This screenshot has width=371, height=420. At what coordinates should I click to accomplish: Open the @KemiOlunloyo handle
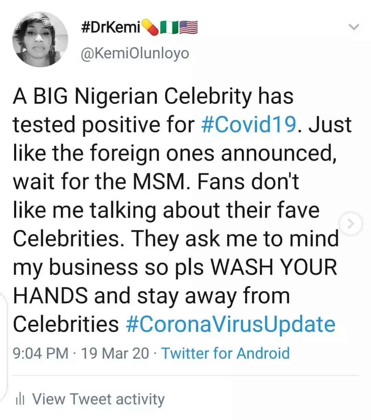134,53
